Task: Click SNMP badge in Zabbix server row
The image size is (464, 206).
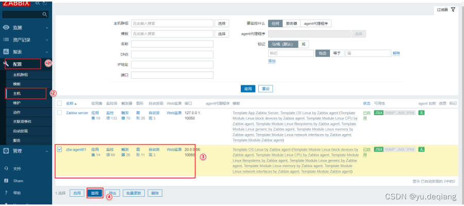Action: click(389, 113)
